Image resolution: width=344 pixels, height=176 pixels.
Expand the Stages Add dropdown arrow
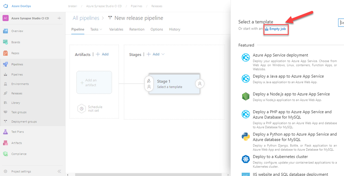163,54
